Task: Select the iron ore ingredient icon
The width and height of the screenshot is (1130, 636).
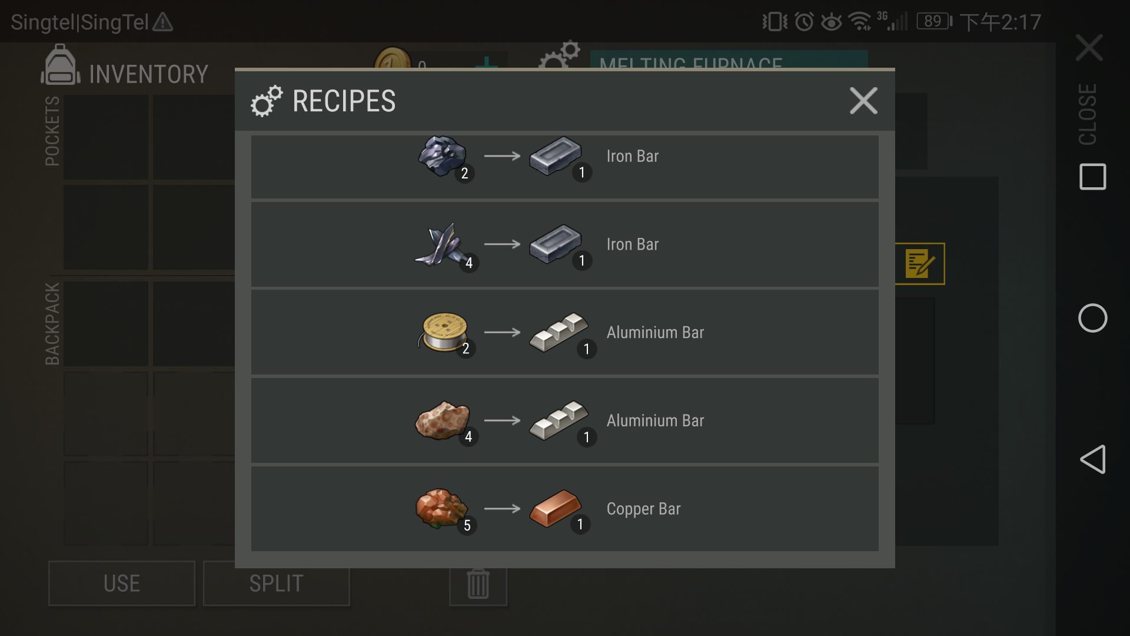Action: coord(443,157)
